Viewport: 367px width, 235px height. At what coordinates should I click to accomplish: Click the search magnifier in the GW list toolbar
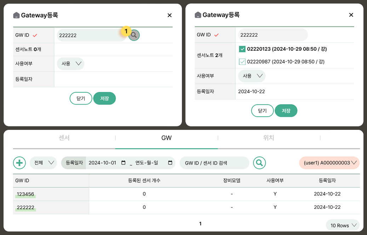coord(259,163)
